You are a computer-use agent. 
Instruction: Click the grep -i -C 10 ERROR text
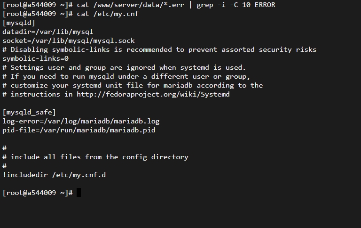[x=236, y=5]
